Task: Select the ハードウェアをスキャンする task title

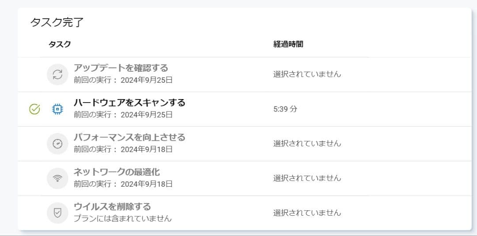Action: pyautogui.click(x=129, y=103)
